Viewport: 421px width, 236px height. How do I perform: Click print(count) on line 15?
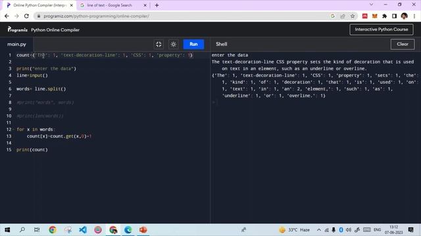(x=32, y=150)
